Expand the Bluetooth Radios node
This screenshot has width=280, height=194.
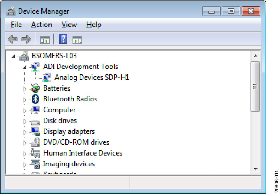click(25, 100)
